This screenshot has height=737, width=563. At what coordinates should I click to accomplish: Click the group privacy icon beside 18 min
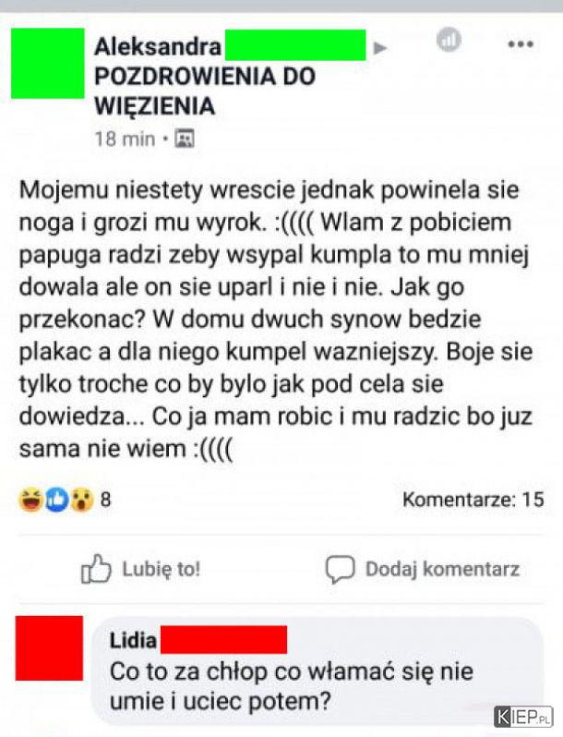tap(185, 139)
